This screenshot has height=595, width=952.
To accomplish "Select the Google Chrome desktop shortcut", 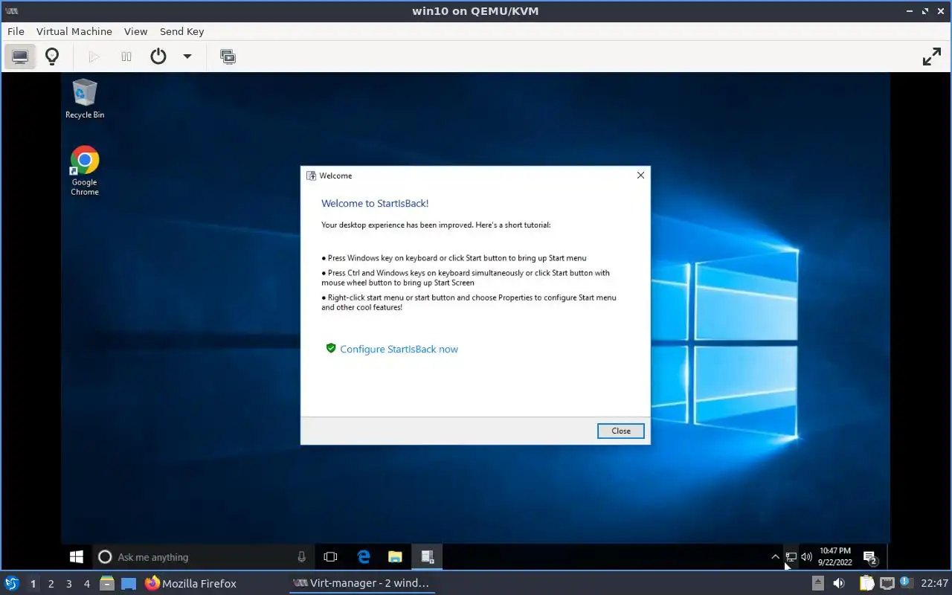I will [x=85, y=171].
